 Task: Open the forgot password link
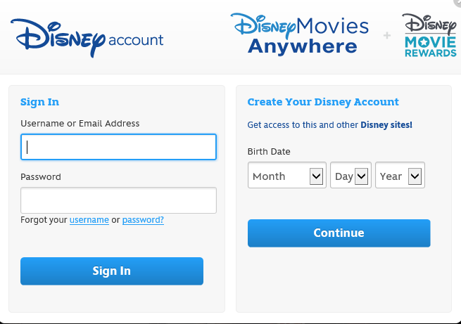143,220
